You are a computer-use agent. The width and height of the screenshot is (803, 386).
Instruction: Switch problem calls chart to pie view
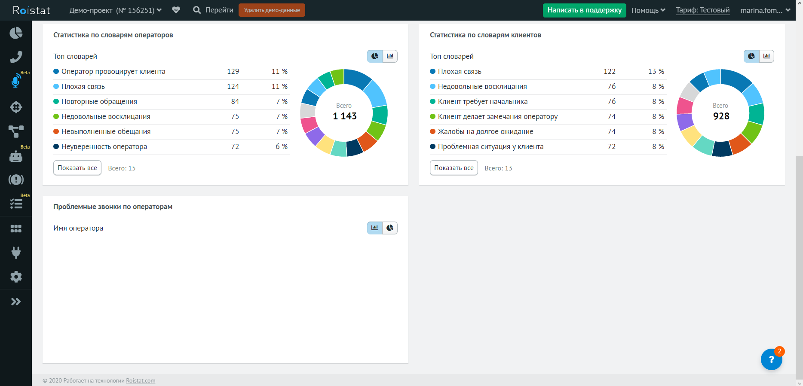(x=390, y=228)
